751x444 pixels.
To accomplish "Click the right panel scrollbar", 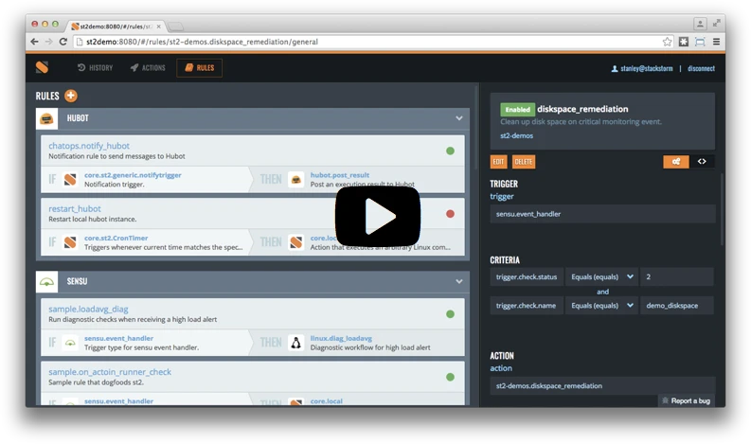I will 722,209.
